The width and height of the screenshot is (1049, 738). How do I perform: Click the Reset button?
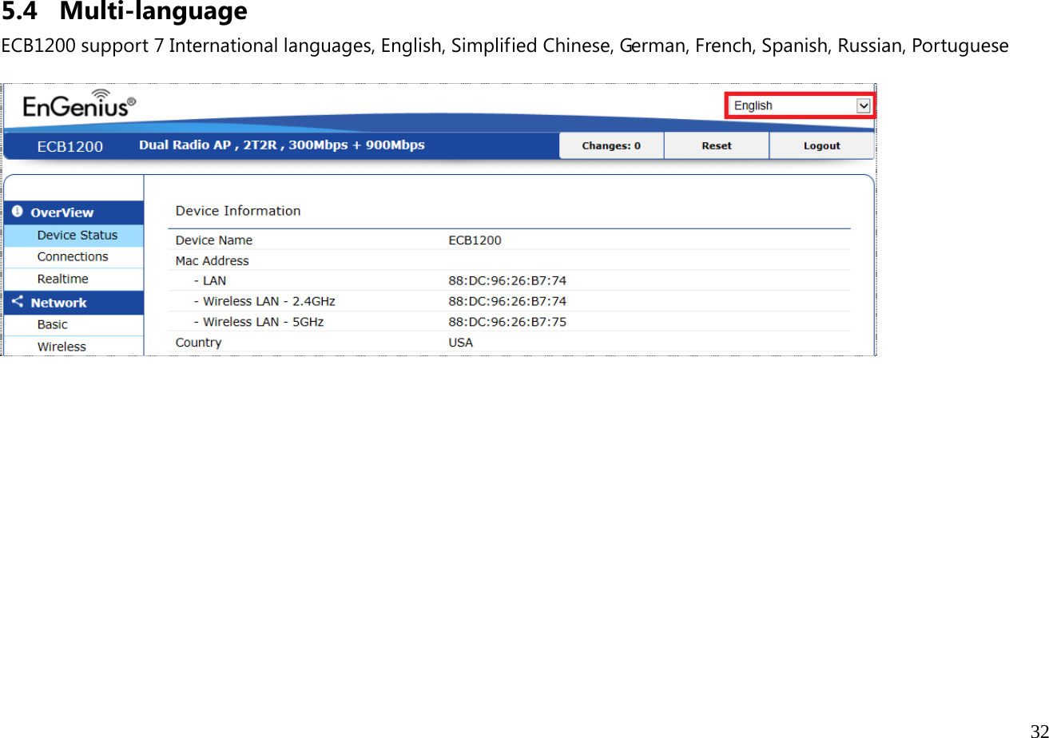[717, 145]
